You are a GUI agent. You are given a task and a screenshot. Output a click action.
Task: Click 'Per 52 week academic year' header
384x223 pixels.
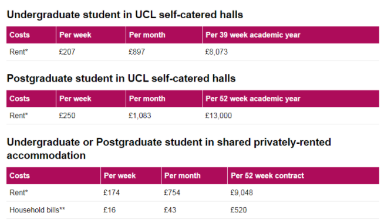252,99
